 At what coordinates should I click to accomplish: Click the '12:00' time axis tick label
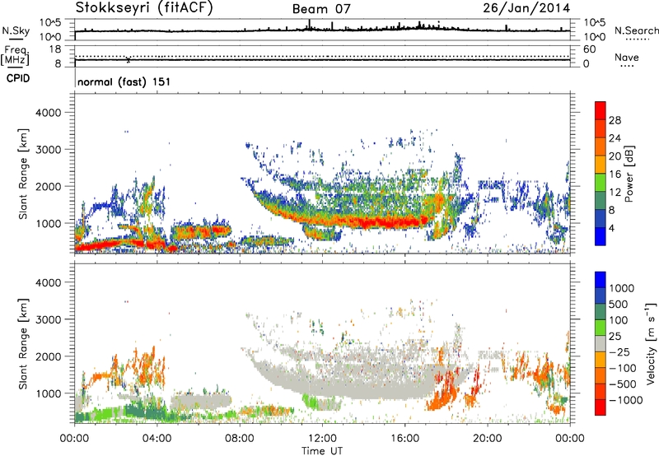pyautogui.click(x=322, y=439)
